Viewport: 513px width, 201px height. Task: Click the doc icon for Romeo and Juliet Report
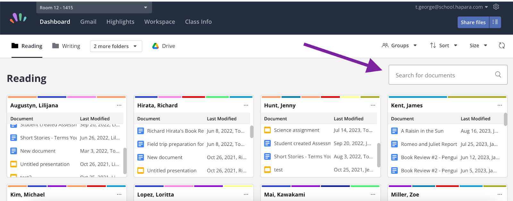tap(394, 144)
